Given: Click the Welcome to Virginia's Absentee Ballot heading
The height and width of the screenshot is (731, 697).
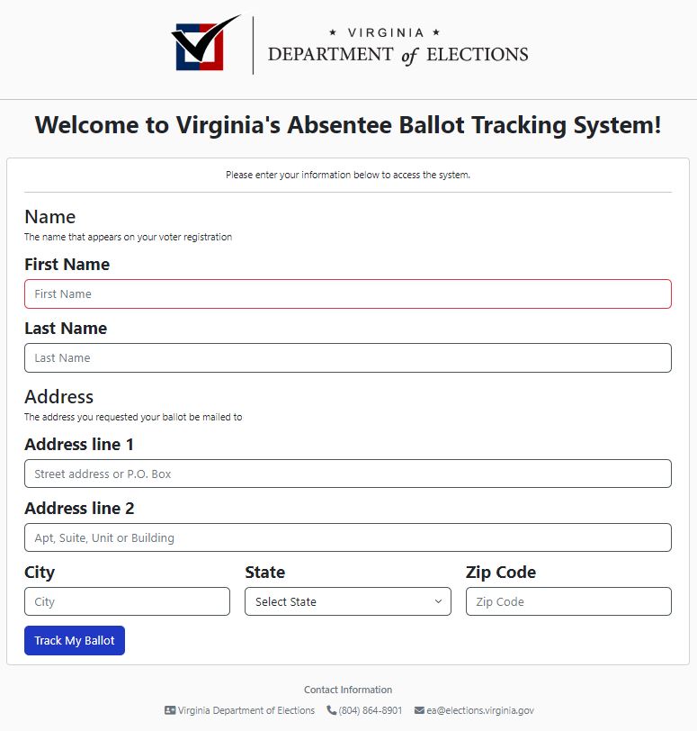Looking at the screenshot, I should tap(348, 125).
